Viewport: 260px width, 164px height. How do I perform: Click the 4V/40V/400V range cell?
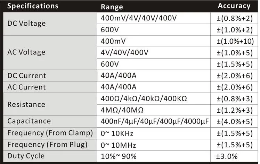click(x=124, y=53)
